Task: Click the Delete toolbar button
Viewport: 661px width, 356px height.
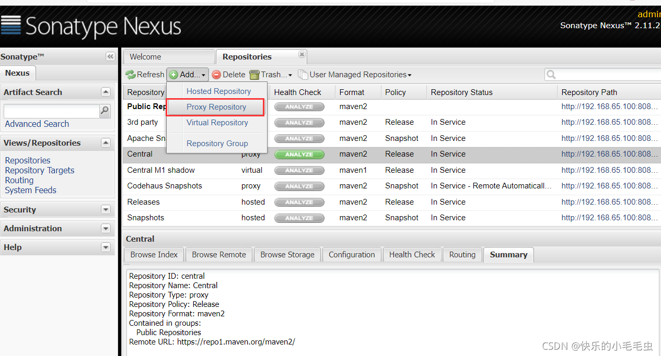Action: (x=228, y=75)
